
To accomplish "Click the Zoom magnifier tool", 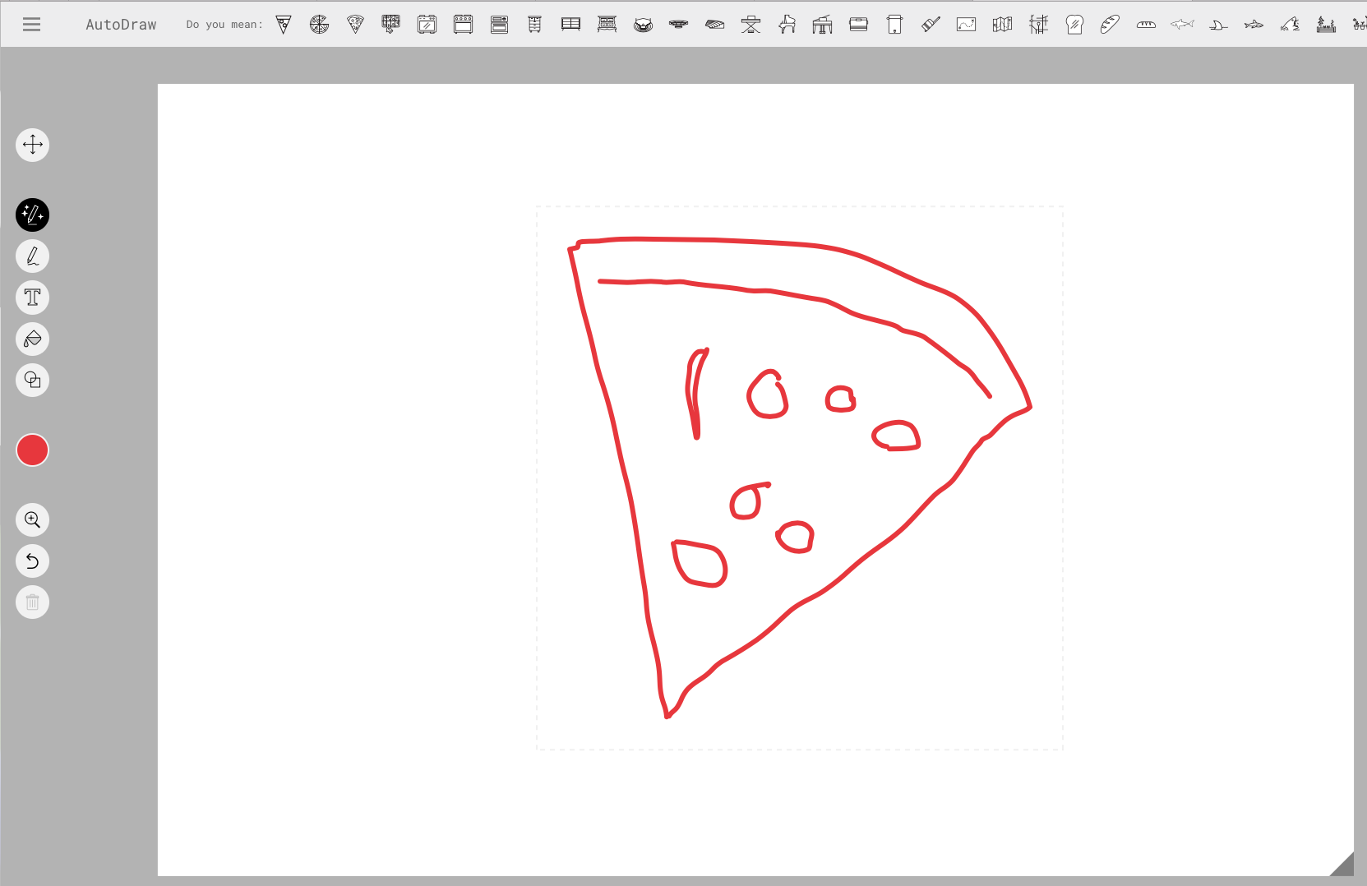I will 33,520.
